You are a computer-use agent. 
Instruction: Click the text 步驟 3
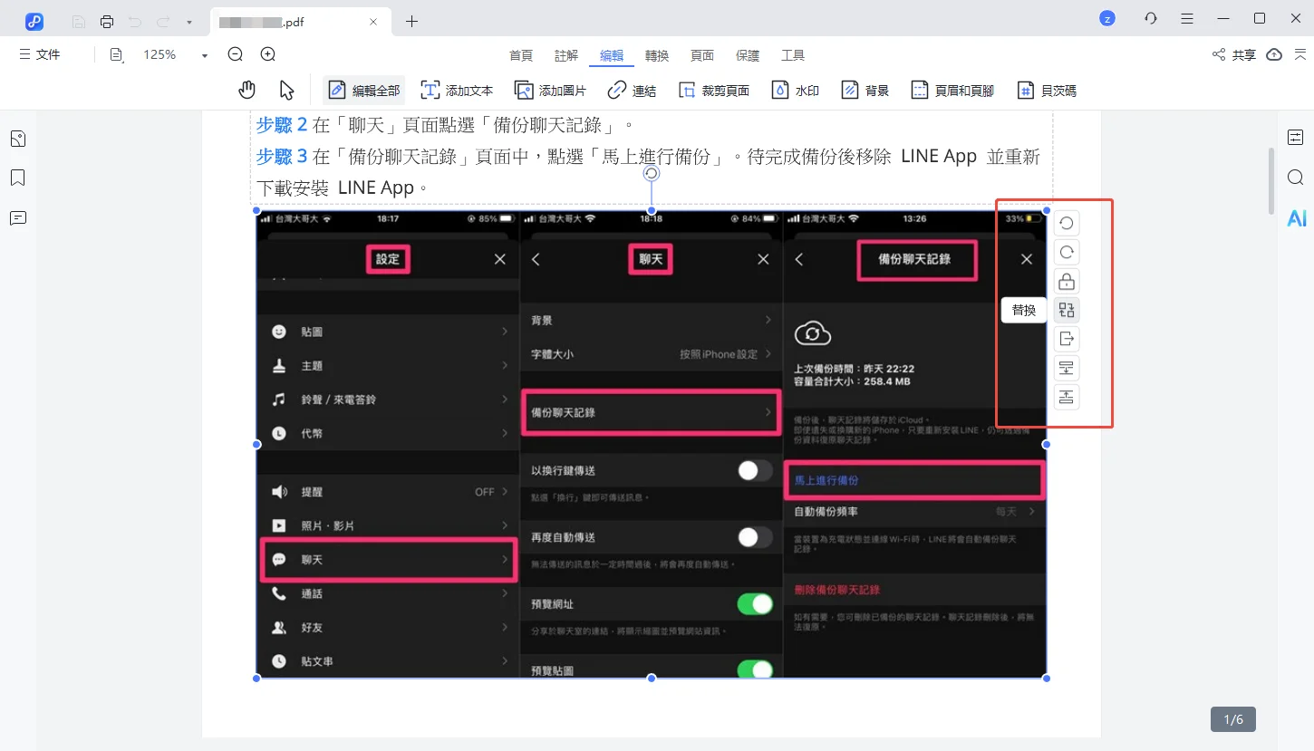click(x=282, y=157)
